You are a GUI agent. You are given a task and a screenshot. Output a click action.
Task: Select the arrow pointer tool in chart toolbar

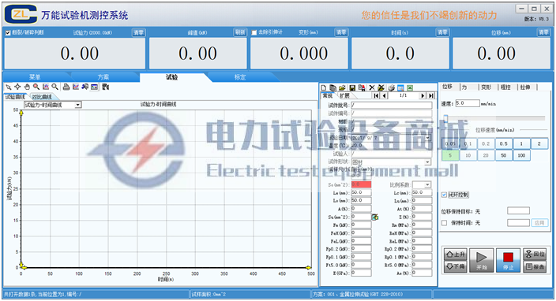click(9, 87)
